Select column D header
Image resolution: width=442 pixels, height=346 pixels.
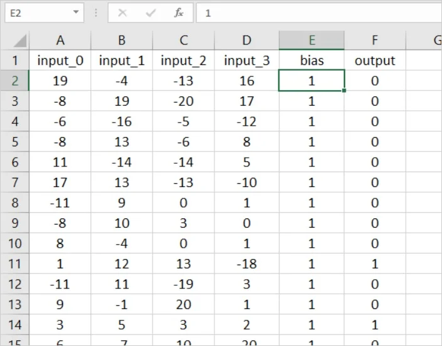(x=247, y=41)
